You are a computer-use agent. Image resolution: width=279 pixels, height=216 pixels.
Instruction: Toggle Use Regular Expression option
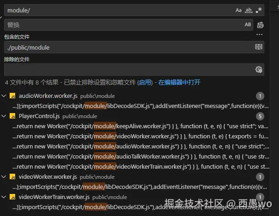(x=258, y=10)
